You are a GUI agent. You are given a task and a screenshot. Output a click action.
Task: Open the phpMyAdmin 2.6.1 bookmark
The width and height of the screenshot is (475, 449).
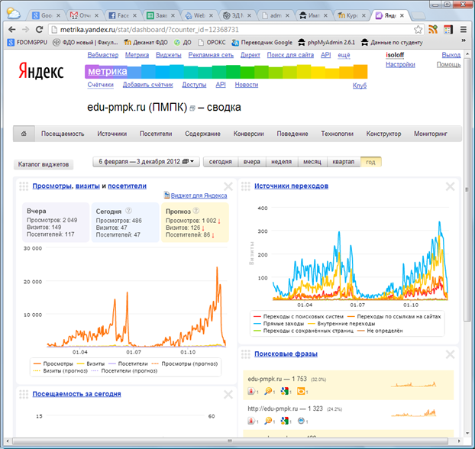click(327, 43)
